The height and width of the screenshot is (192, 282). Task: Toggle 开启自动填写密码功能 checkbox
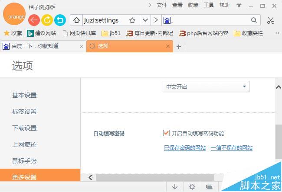[x=166, y=133]
